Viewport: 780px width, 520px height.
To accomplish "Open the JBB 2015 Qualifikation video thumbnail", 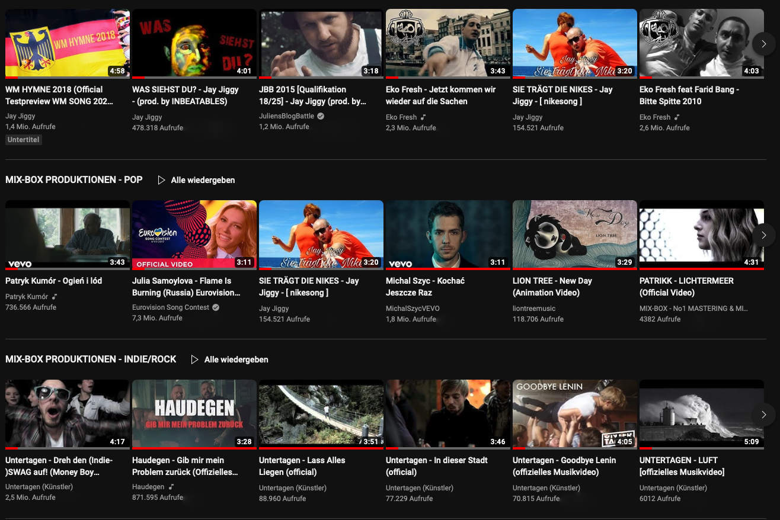I will point(321,43).
